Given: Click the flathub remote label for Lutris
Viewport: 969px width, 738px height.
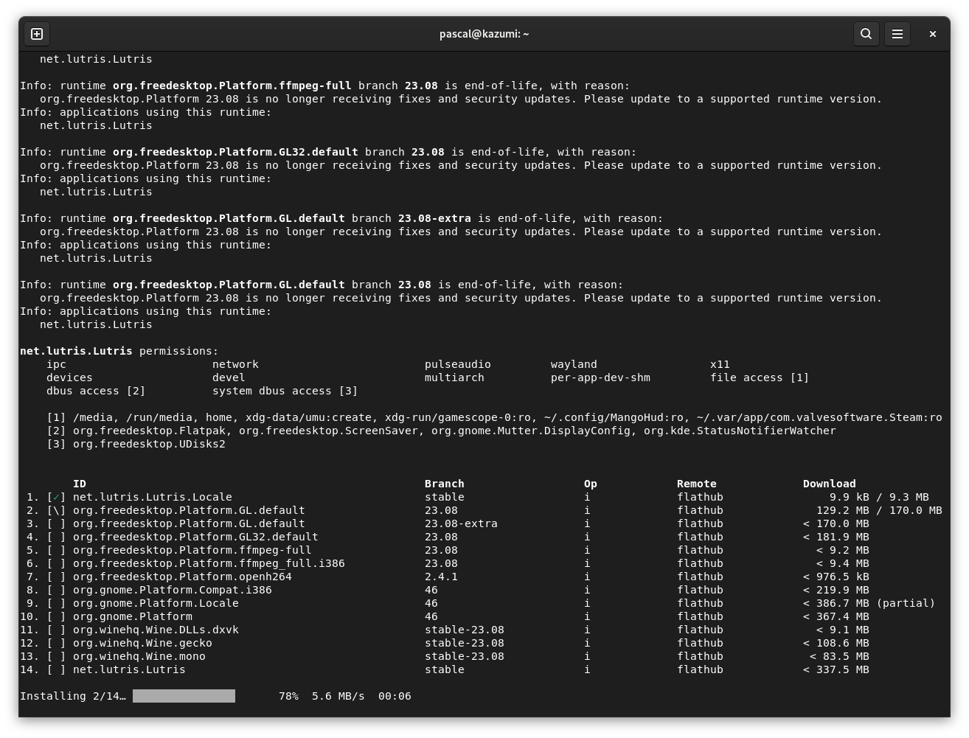Looking at the screenshot, I should point(699,669).
